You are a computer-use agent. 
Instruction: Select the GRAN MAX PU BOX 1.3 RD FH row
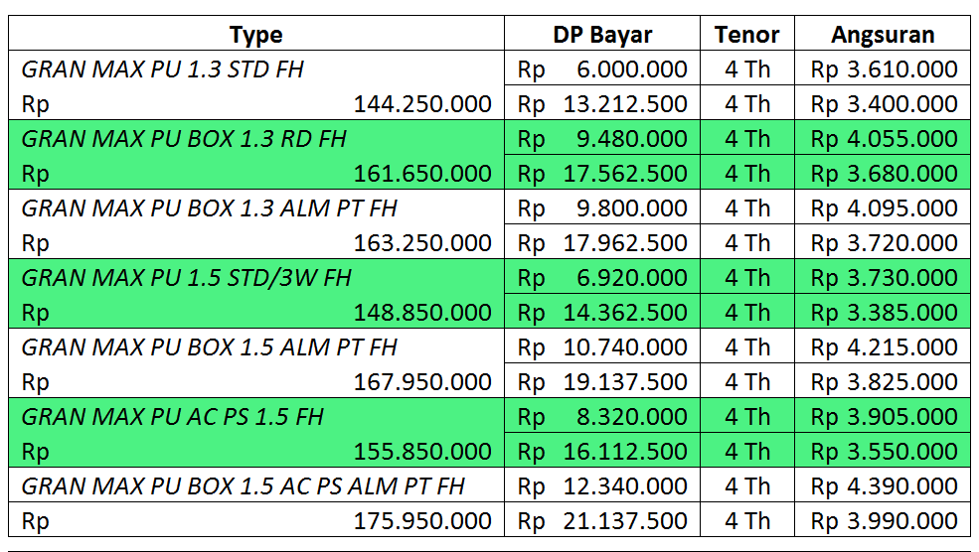[x=184, y=139]
